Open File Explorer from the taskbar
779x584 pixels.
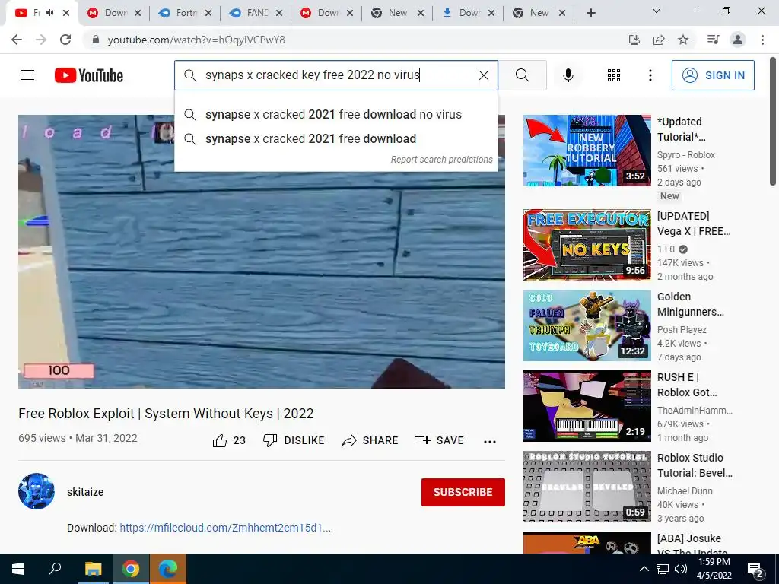click(x=93, y=569)
